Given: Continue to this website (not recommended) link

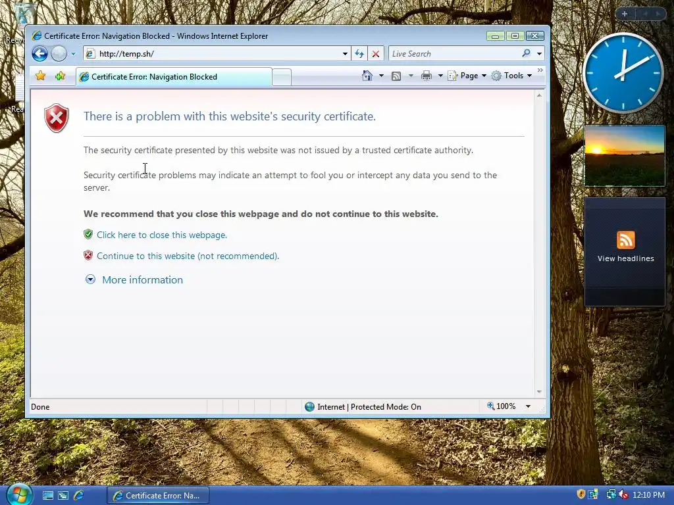Looking at the screenshot, I should click(x=188, y=256).
